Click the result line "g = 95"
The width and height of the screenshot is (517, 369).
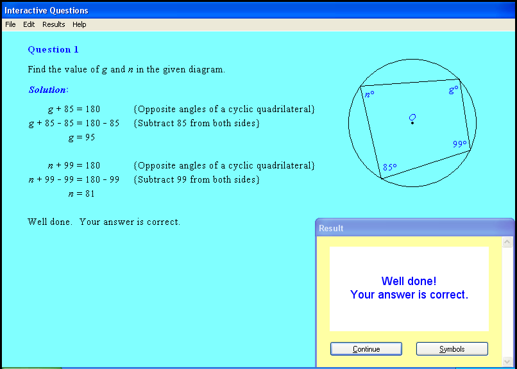[81, 137]
